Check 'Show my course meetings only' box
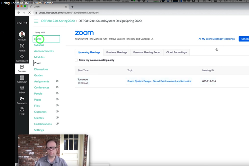Image resolution: width=249 pixels, height=166 pixels. [x=76, y=60]
